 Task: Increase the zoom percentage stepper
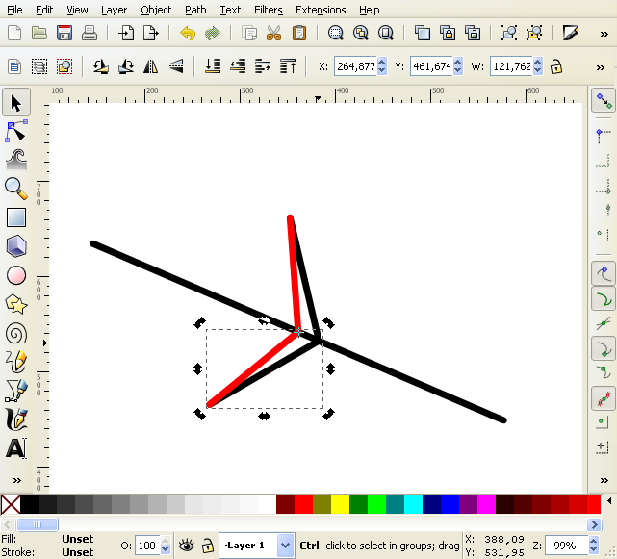coord(594,542)
